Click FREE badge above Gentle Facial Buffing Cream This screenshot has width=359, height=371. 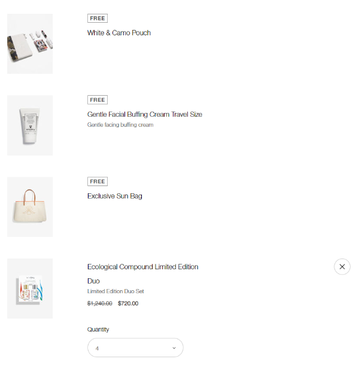coord(98,100)
